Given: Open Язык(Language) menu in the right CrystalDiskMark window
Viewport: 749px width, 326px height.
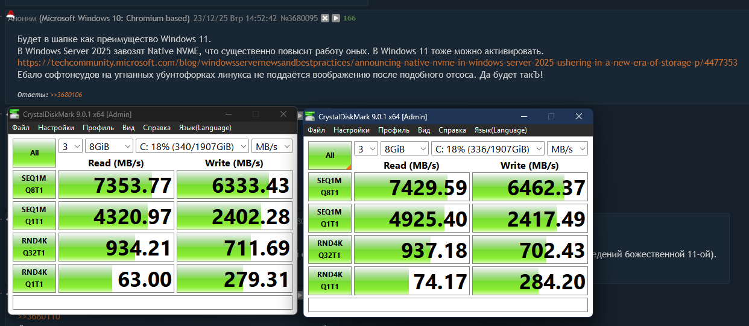Looking at the screenshot, I should point(501,130).
